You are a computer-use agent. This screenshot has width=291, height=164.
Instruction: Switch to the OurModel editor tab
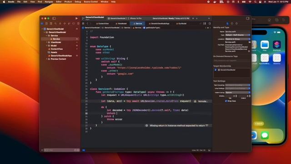click(x=181, y=24)
